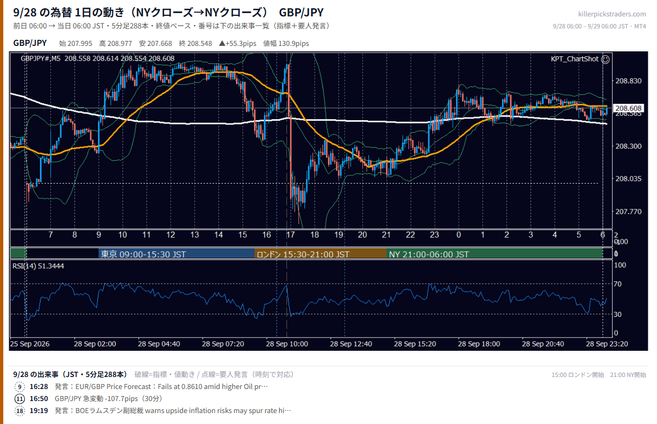Screen dimensions: 657x424
Task: Open the EUR/GBP Price Forecast event text
Action: pos(162,387)
